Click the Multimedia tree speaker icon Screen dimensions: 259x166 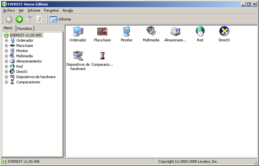pos(12,56)
